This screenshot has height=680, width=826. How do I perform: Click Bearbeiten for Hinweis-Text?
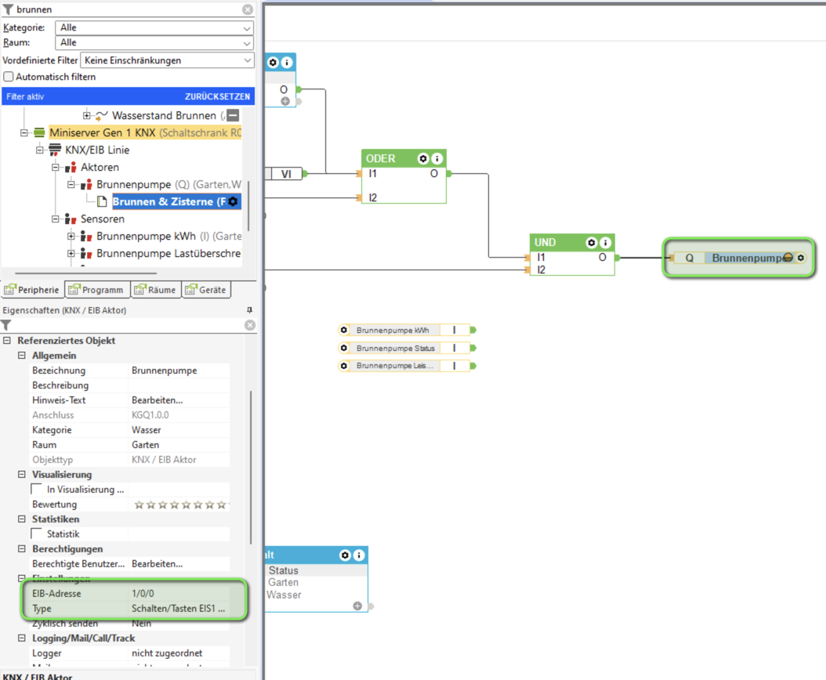pyautogui.click(x=157, y=400)
